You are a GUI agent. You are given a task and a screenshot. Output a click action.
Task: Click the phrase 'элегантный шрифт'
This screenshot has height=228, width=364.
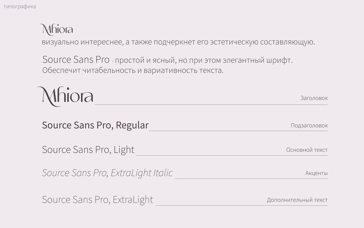tap(258, 60)
